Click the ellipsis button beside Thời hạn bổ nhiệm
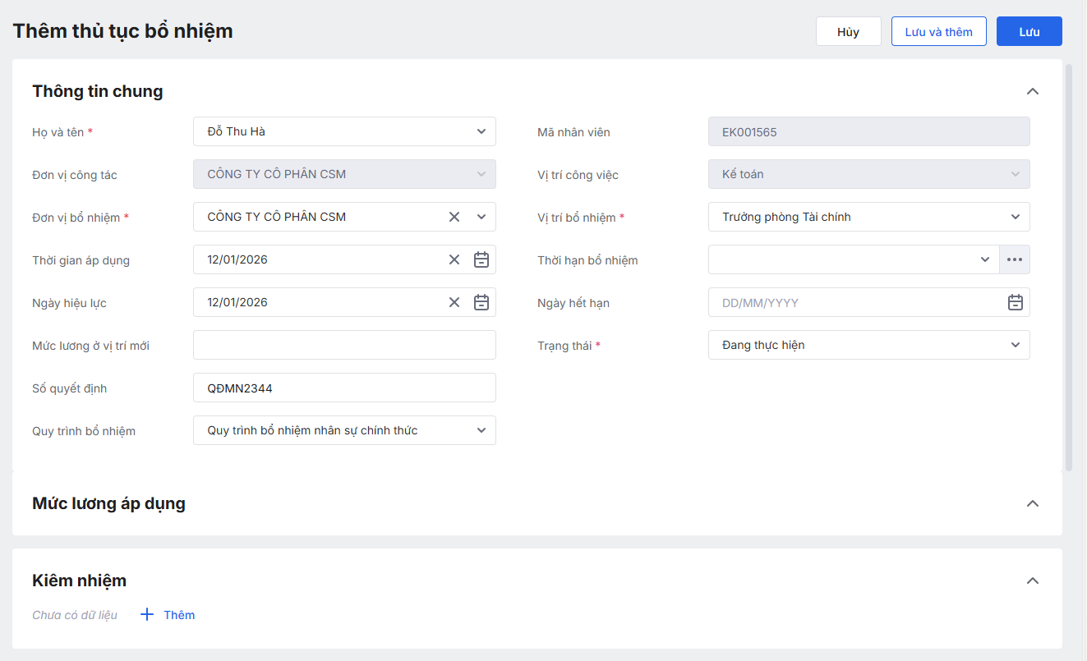Viewport: 1087px width, 661px height. click(1015, 259)
